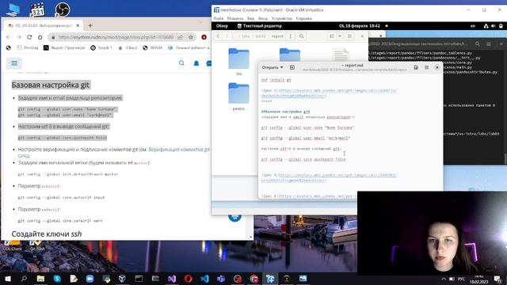Search in the terminal window

click(x=478, y=44)
